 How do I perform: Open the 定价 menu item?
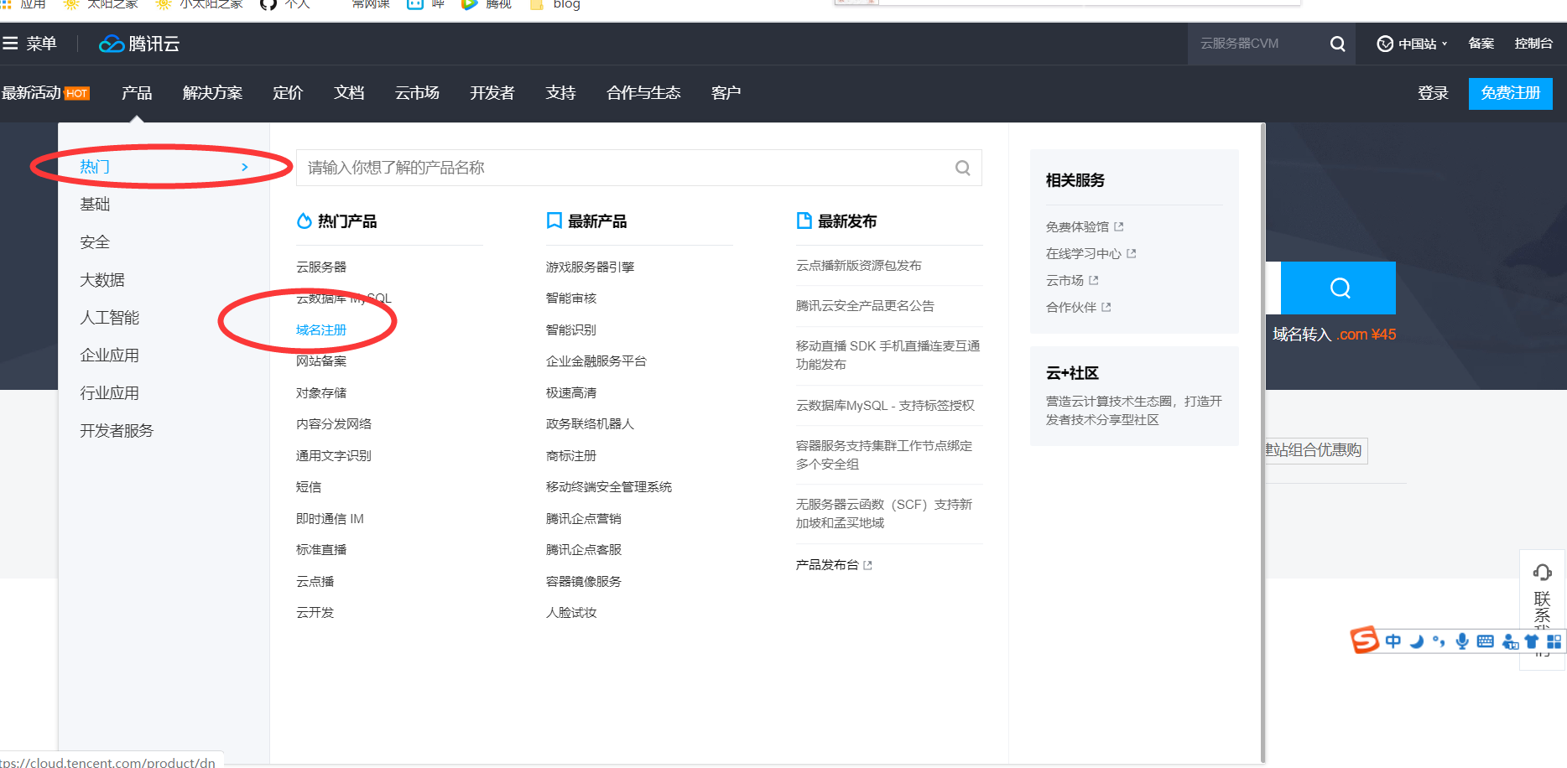click(288, 92)
